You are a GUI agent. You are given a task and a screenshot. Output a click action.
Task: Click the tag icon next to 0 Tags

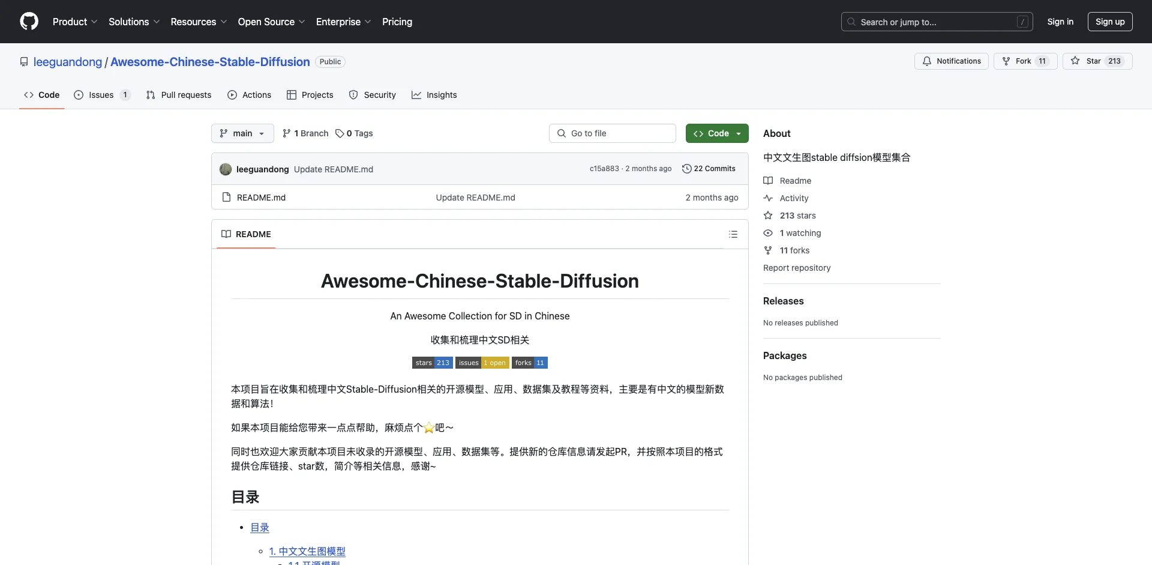340,133
